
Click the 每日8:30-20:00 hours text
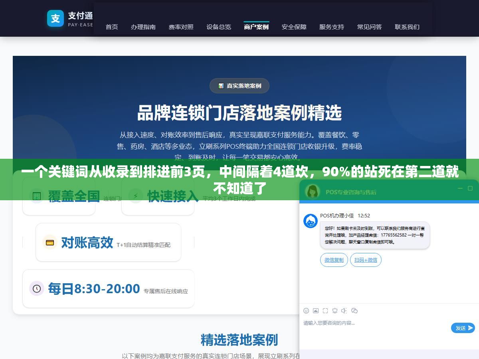tap(94, 288)
